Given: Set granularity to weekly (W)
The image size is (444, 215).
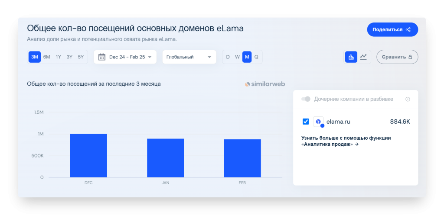Looking at the screenshot, I should pos(237,57).
